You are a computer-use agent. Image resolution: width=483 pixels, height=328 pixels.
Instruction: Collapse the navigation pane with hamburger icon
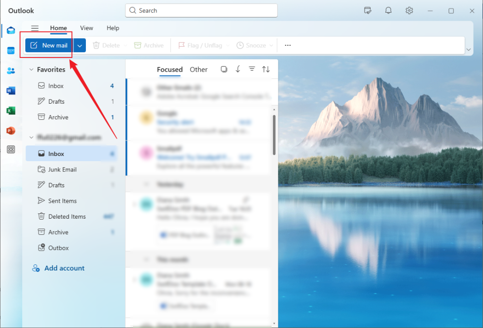[35, 28]
